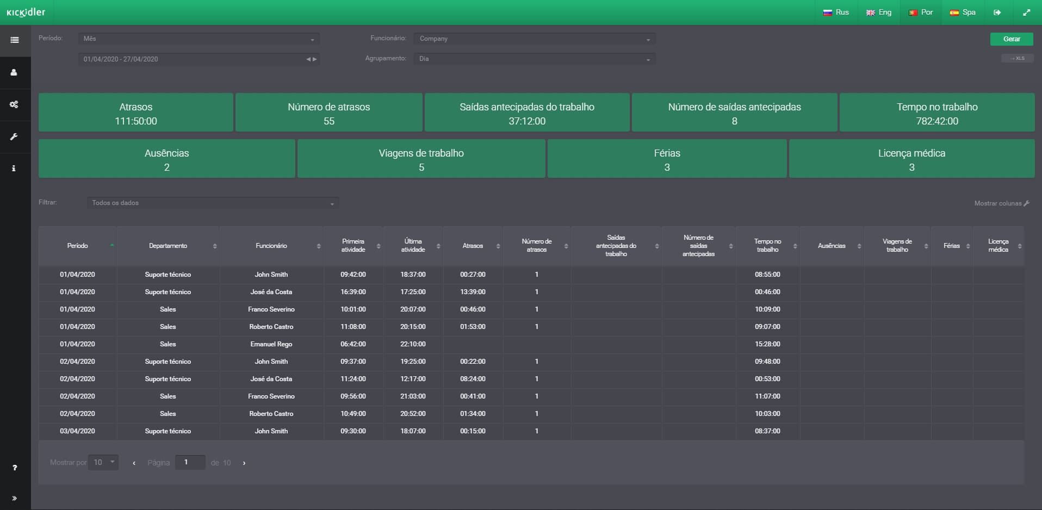Switch language to Por

tap(921, 13)
